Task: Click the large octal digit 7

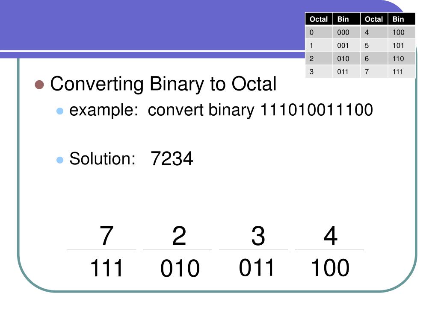Action: click(107, 236)
